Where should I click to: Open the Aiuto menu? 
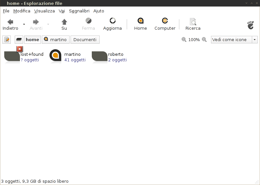pos(99,11)
